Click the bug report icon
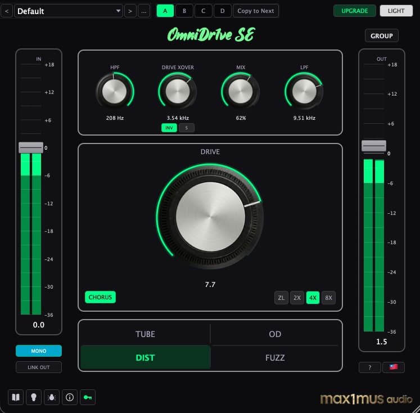Viewport: 420px width, 413px height. coord(52,397)
